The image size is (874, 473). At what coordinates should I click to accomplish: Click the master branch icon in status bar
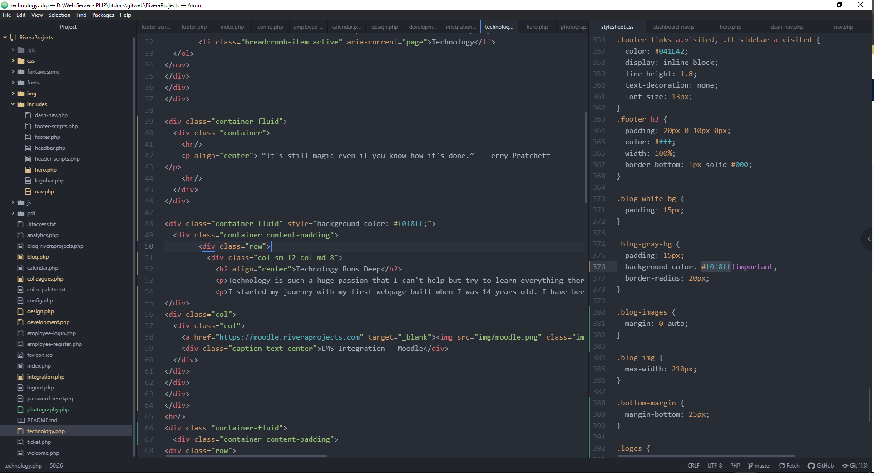point(751,466)
